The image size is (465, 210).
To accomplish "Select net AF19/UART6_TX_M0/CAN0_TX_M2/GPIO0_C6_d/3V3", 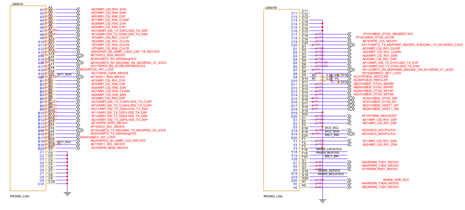I will click(128, 130).
